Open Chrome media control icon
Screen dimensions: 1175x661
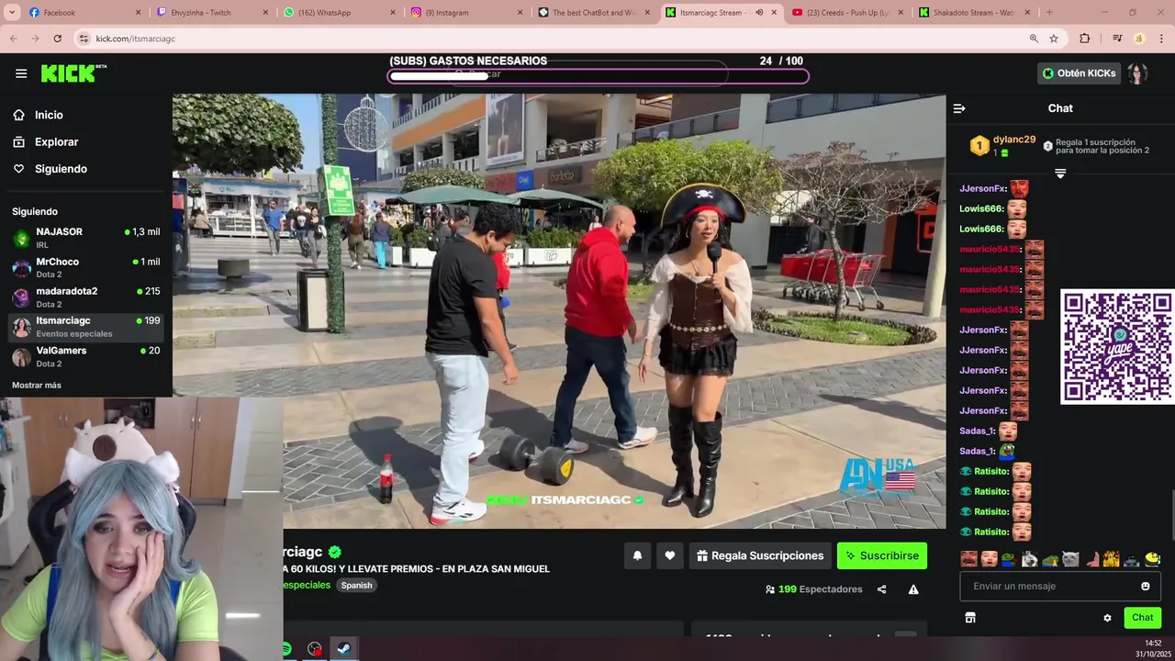[x=1117, y=39]
